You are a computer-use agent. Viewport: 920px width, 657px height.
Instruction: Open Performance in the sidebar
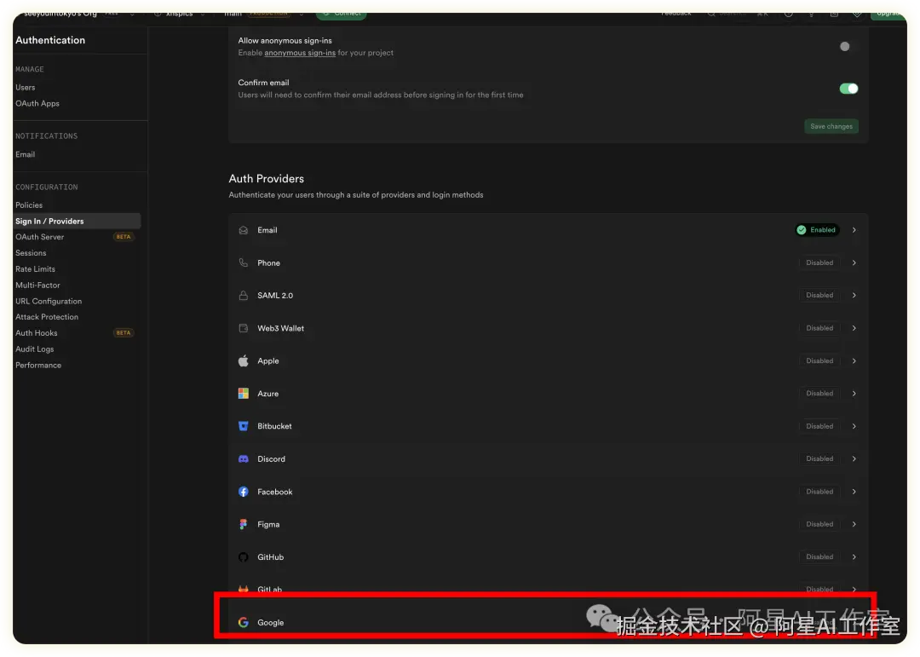pos(38,366)
